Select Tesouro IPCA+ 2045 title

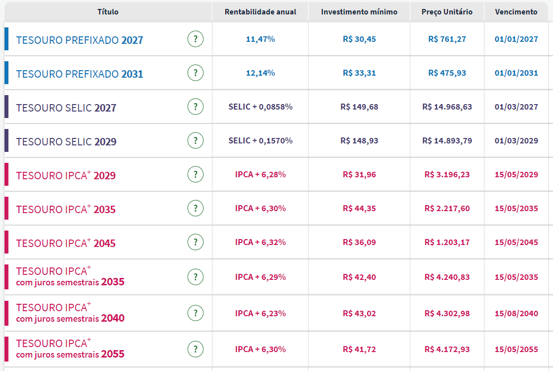pyautogui.click(x=66, y=243)
